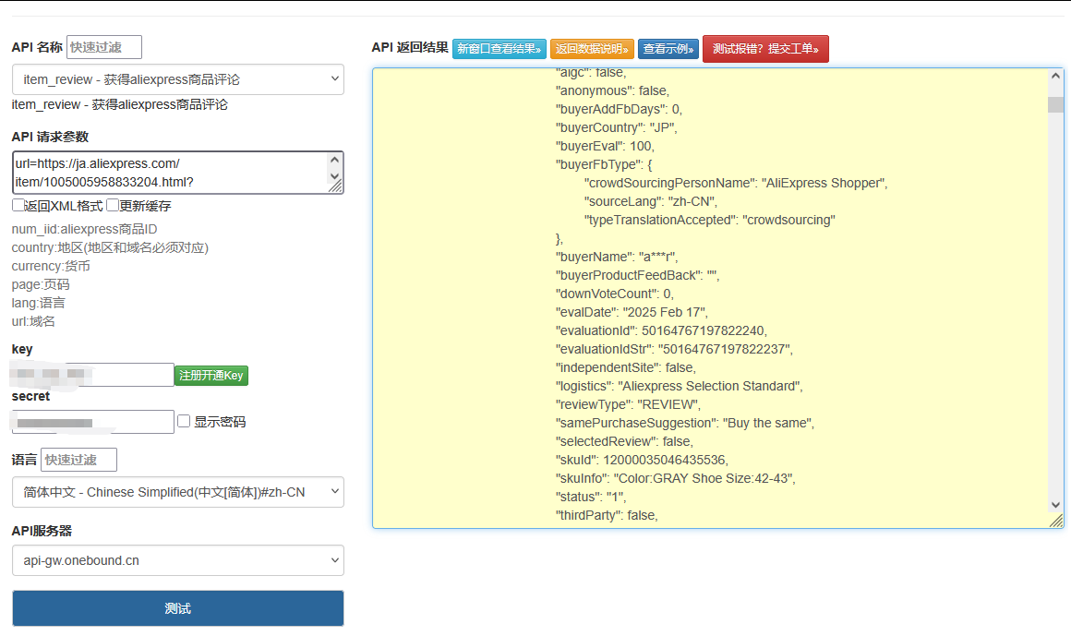Click the "buyerCountry": "JP" line
1071x636 pixels.
tap(616, 127)
